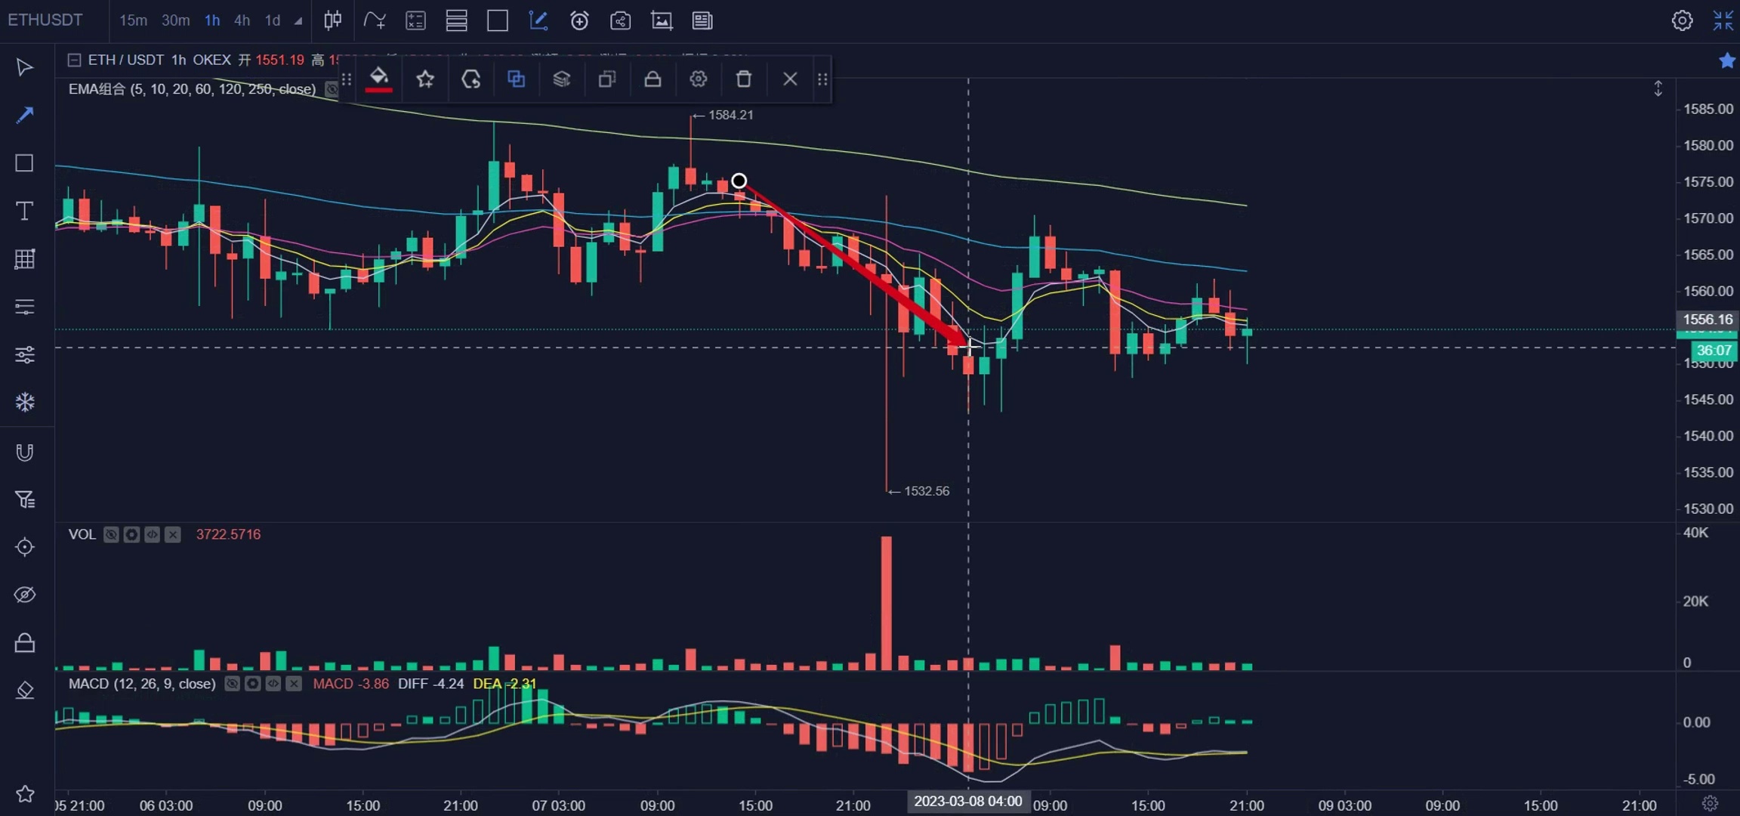The width and height of the screenshot is (1740, 816).
Task: Open the VOL indicator settings gear
Action: point(131,534)
